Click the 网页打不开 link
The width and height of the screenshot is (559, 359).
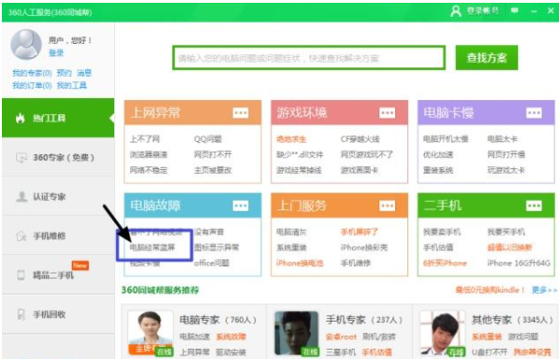click(213, 154)
